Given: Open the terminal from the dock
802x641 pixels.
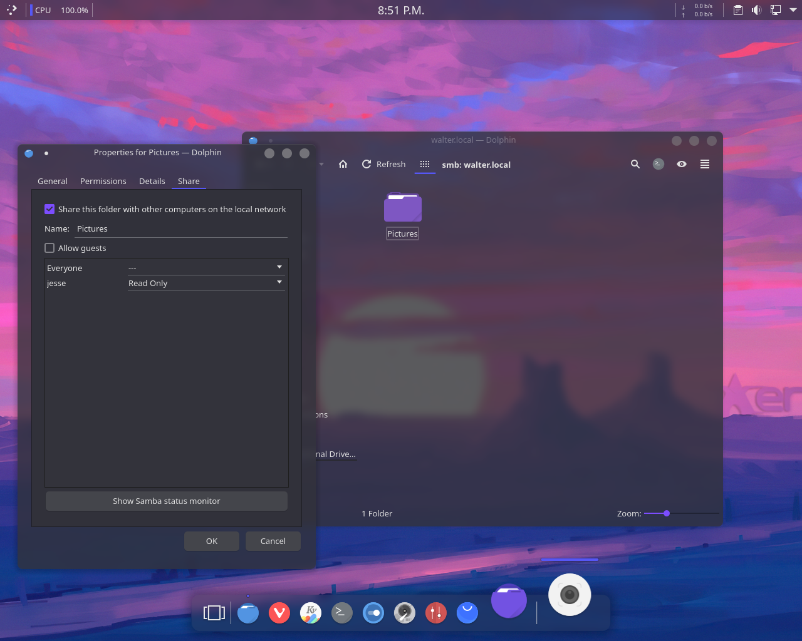Looking at the screenshot, I should click(342, 613).
